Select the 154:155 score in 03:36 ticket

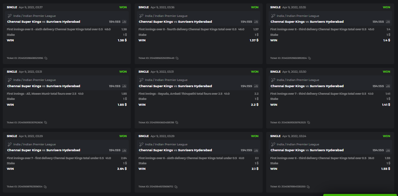pyautogui.click(x=246, y=22)
